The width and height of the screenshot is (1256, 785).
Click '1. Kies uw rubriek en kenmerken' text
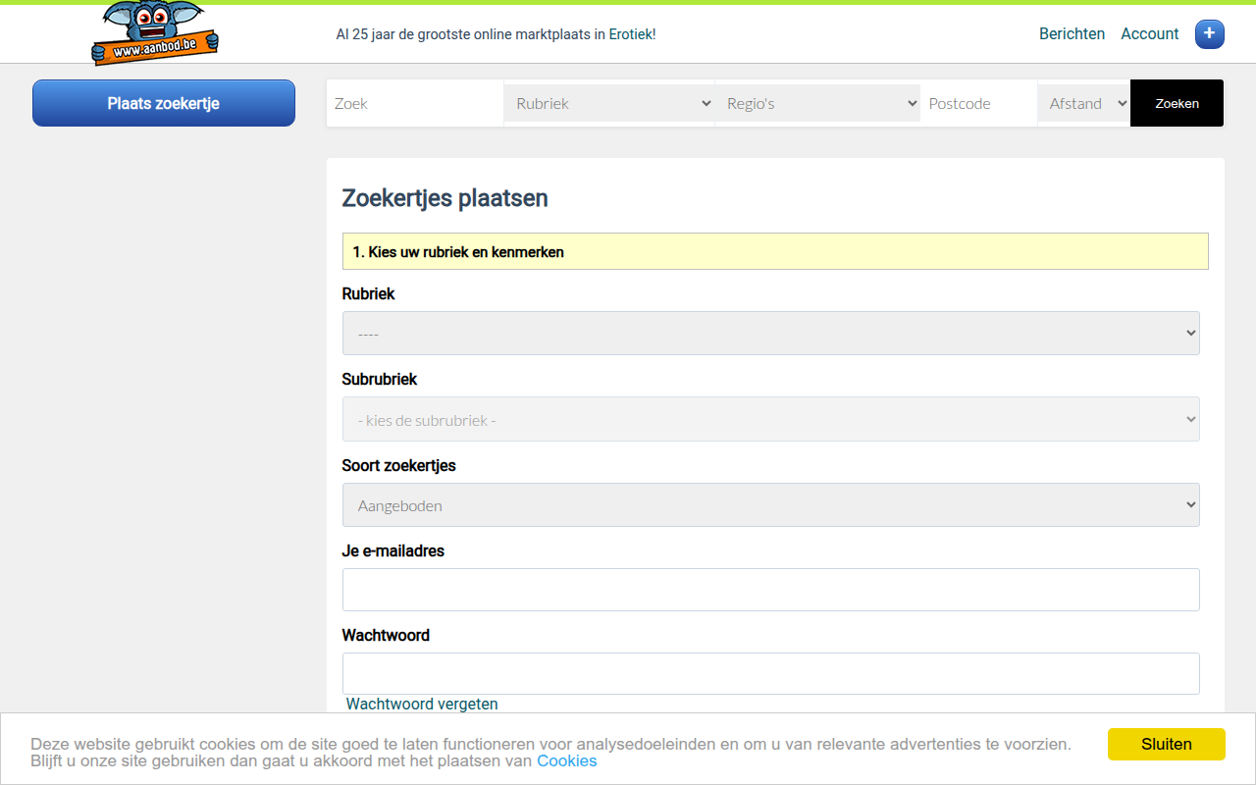click(x=458, y=252)
